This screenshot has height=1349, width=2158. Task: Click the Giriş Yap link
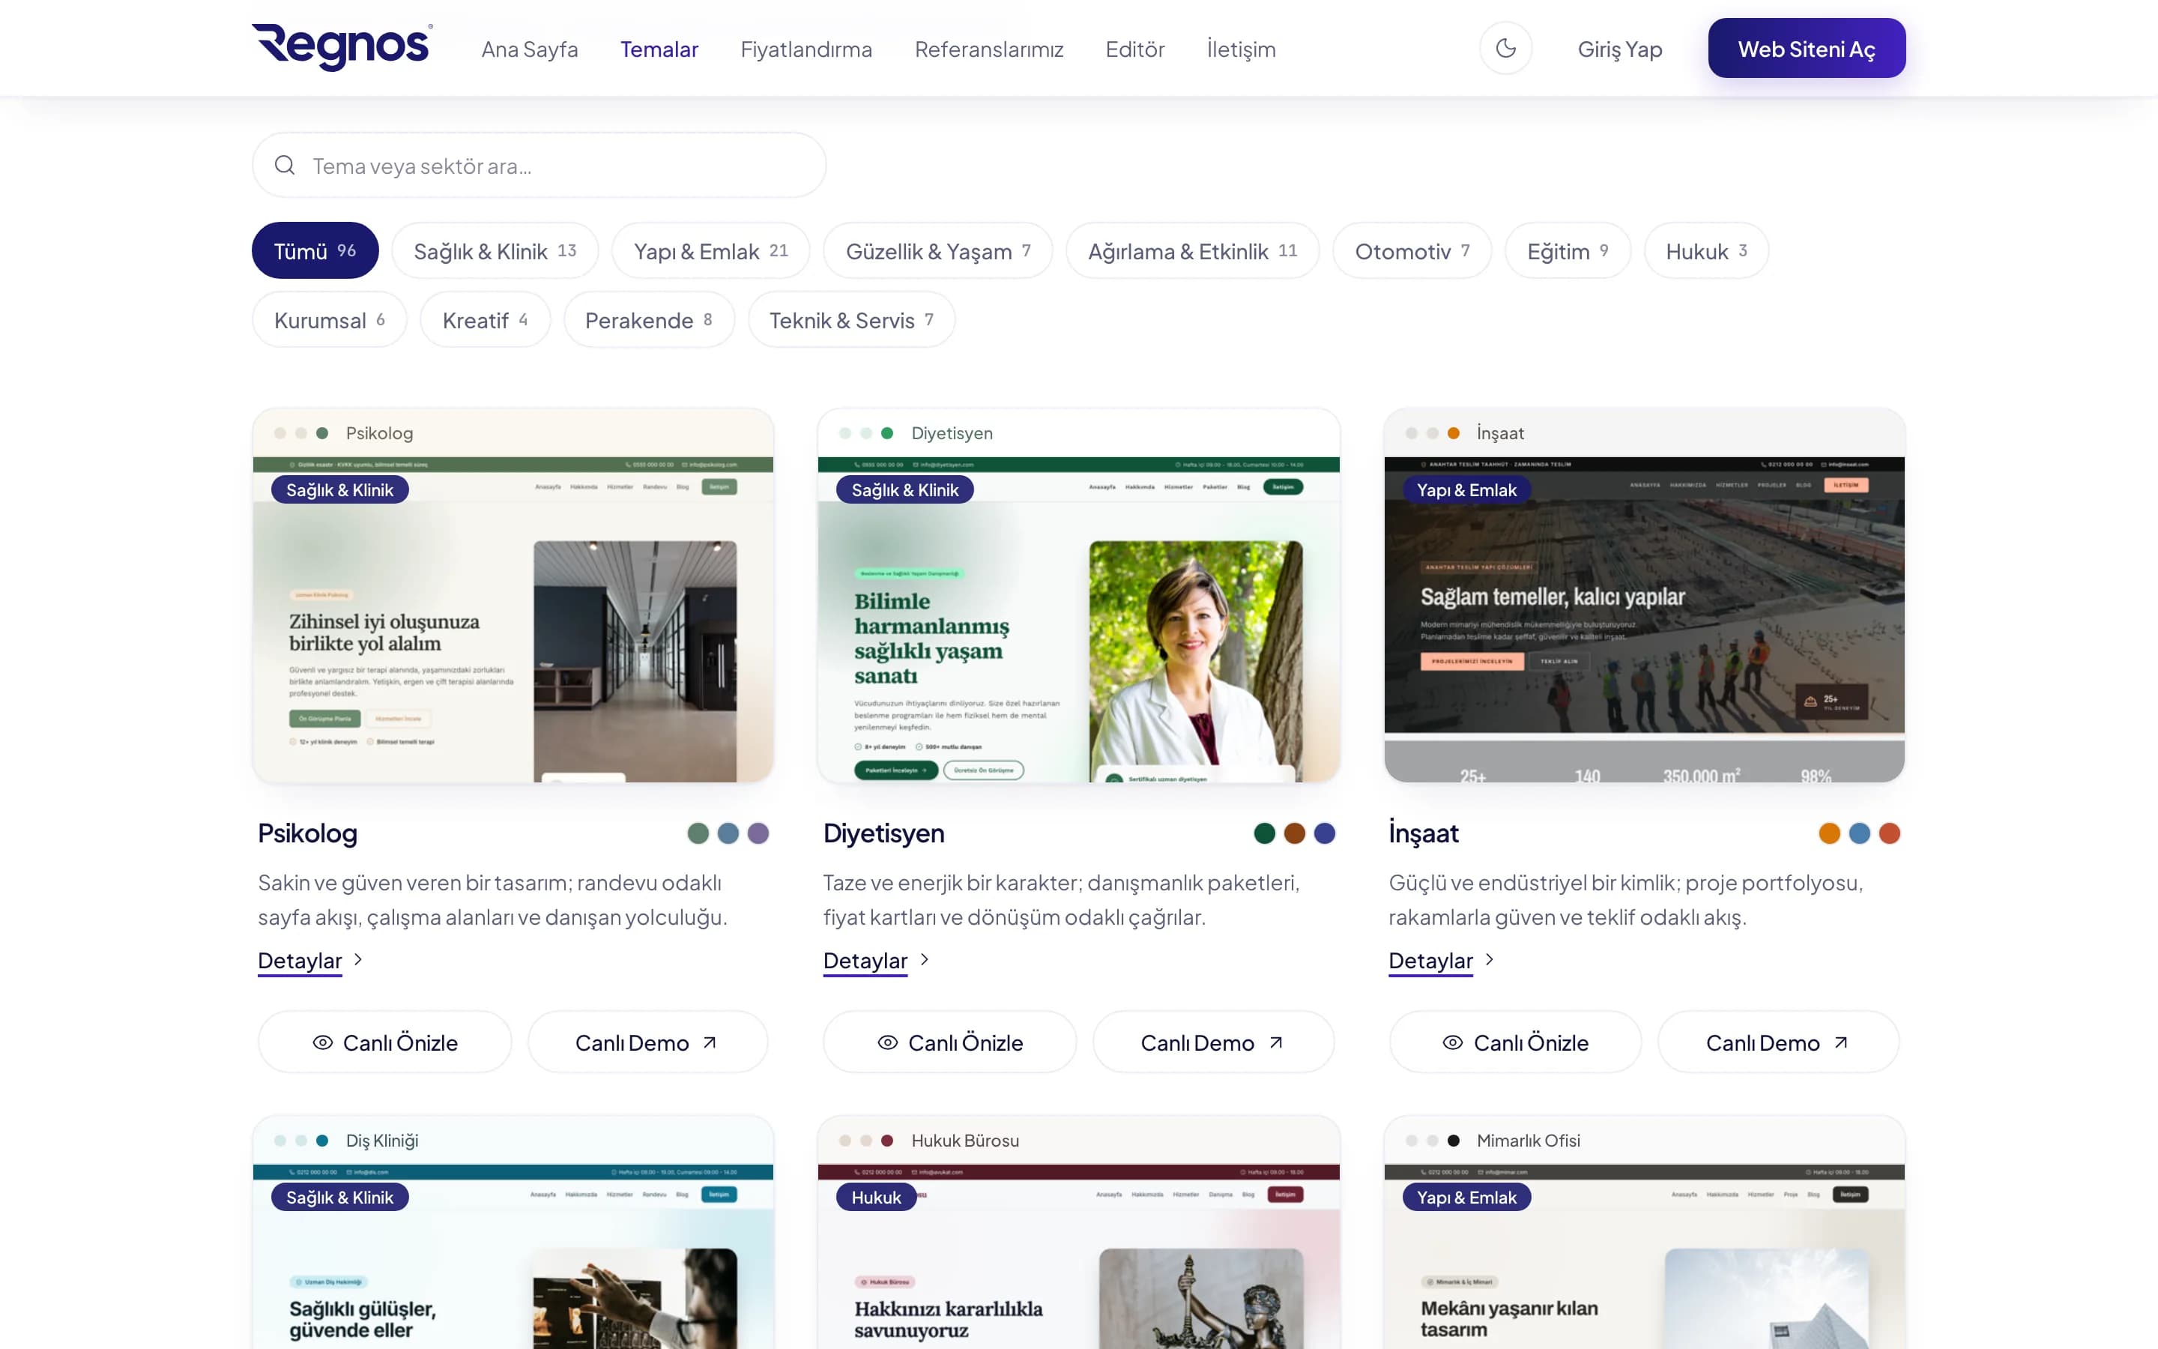coord(1619,49)
